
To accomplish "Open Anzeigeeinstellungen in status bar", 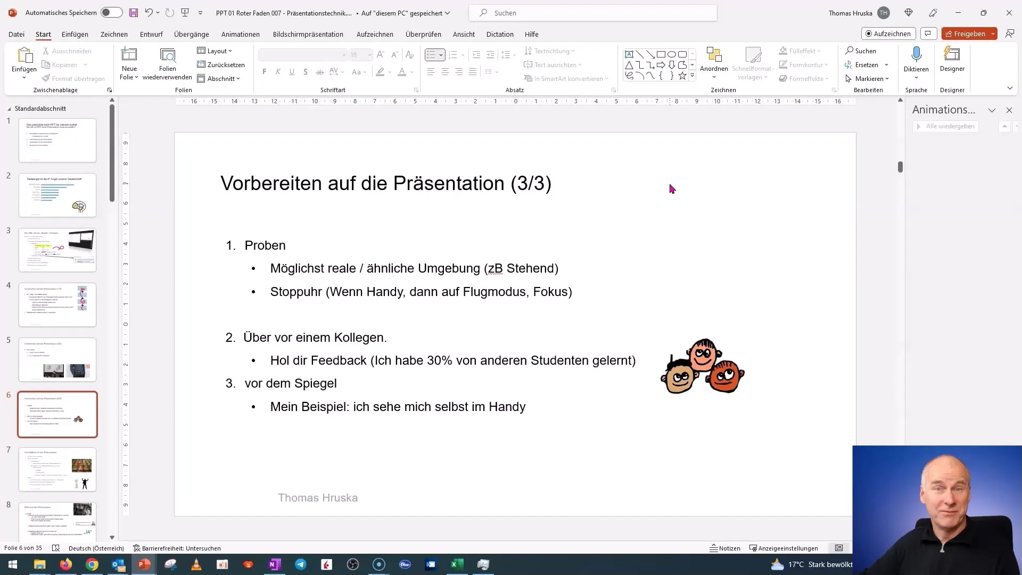I will point(784,548).
